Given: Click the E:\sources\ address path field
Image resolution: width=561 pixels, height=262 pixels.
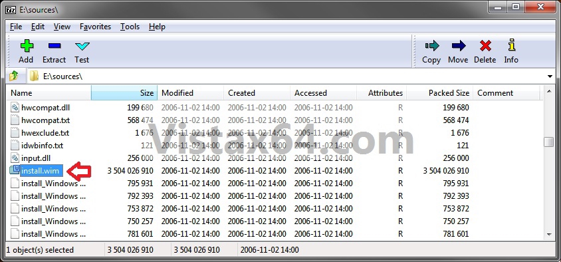Looking at the screenshot, I should coord(286,76).
